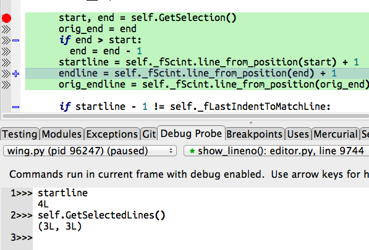Switch to the Testing tab
The image size is (369, 250).
coord(20,134)
